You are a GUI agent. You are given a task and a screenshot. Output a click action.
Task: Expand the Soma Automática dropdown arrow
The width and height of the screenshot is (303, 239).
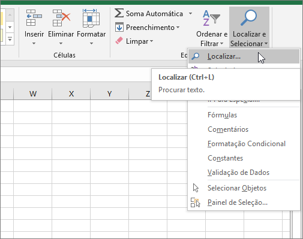190,14
